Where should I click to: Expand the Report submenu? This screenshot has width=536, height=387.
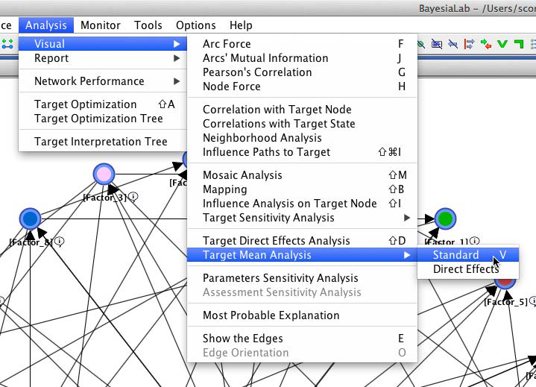(x=103, y=58)
